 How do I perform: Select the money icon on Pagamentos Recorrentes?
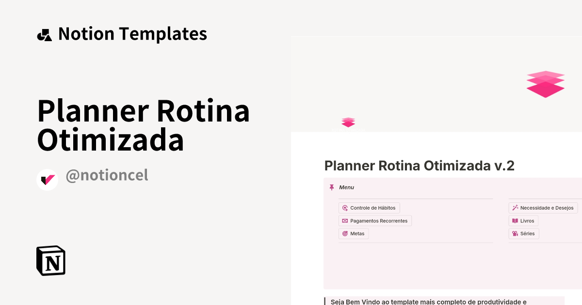tap(344, 221)
